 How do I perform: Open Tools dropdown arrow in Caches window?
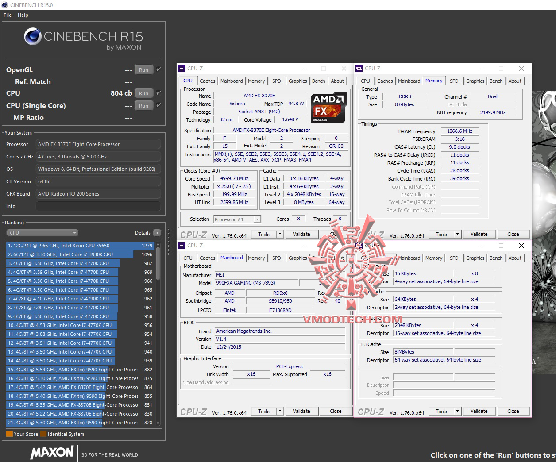[x=457, y=411]
